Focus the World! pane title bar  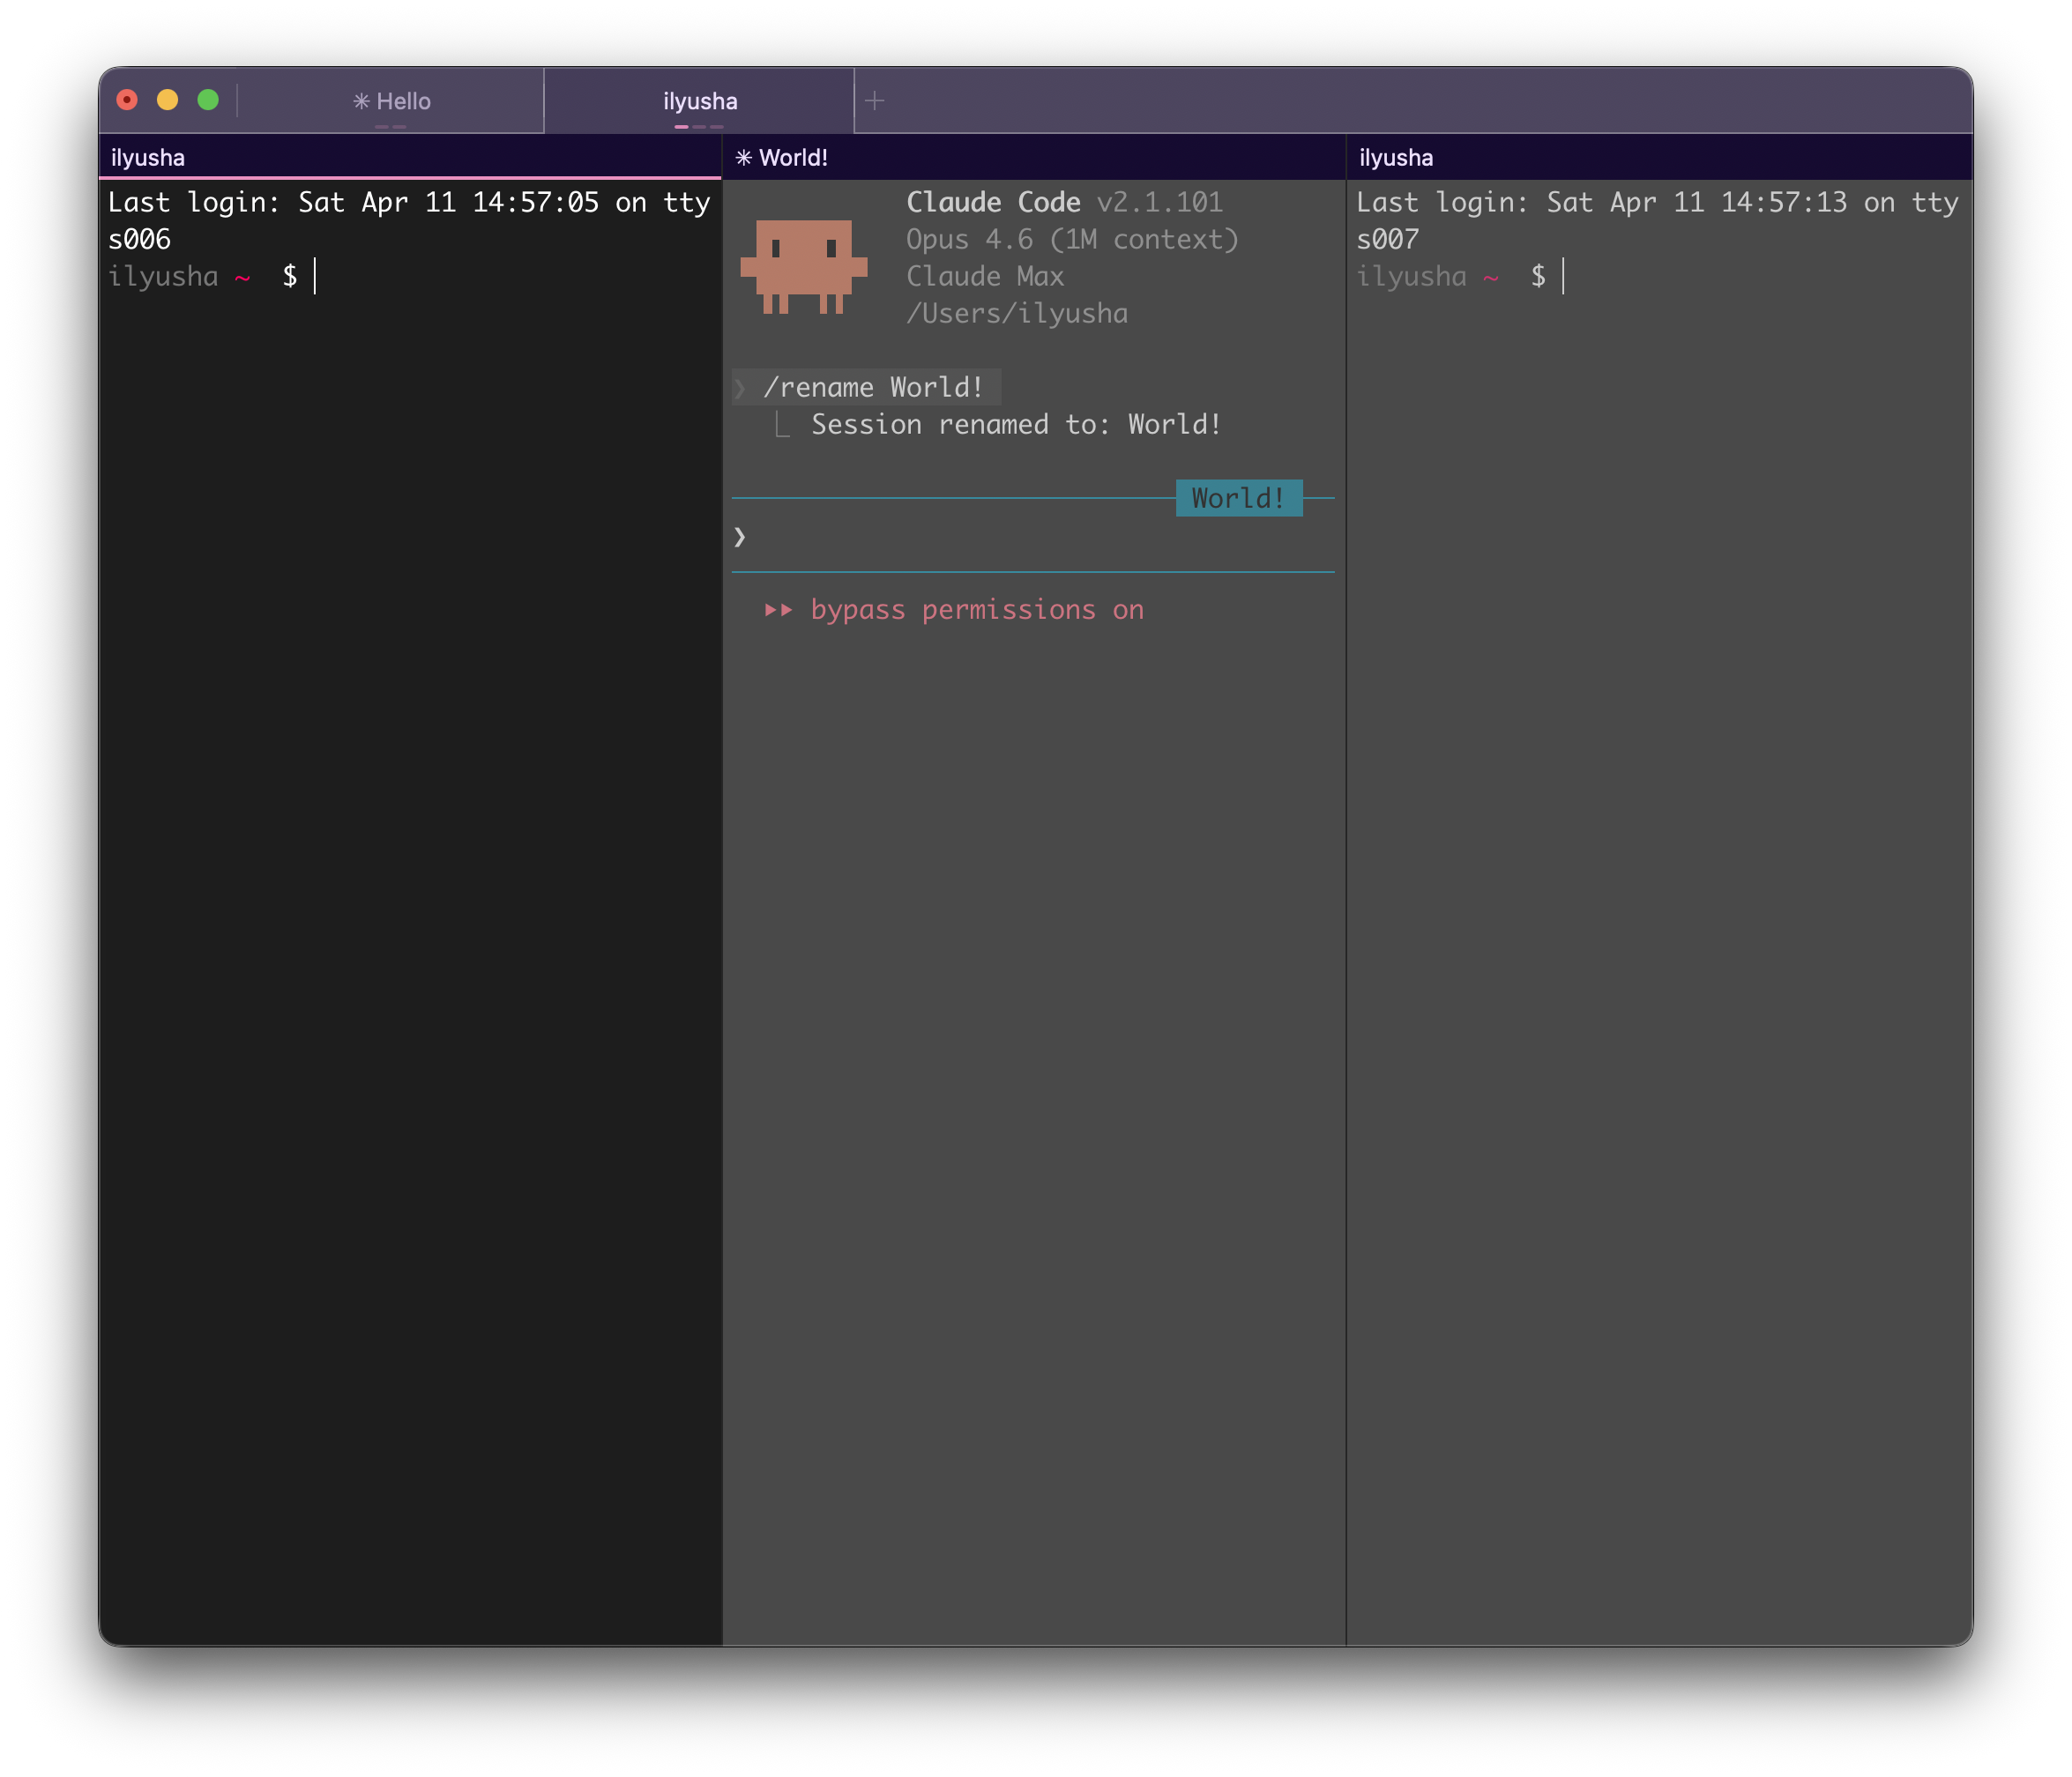[x=1034, y=158]
